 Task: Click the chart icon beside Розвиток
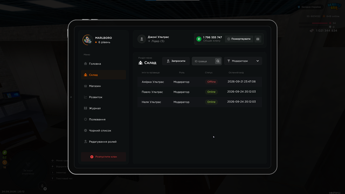(x=85, y=97)
